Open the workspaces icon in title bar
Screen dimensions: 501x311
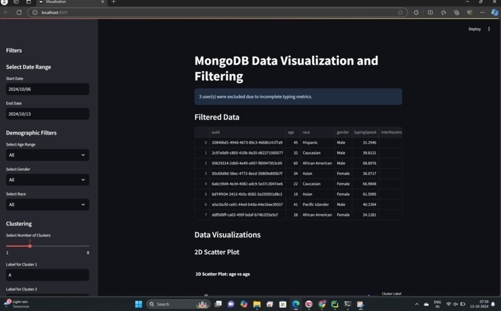tap(16, 2)
